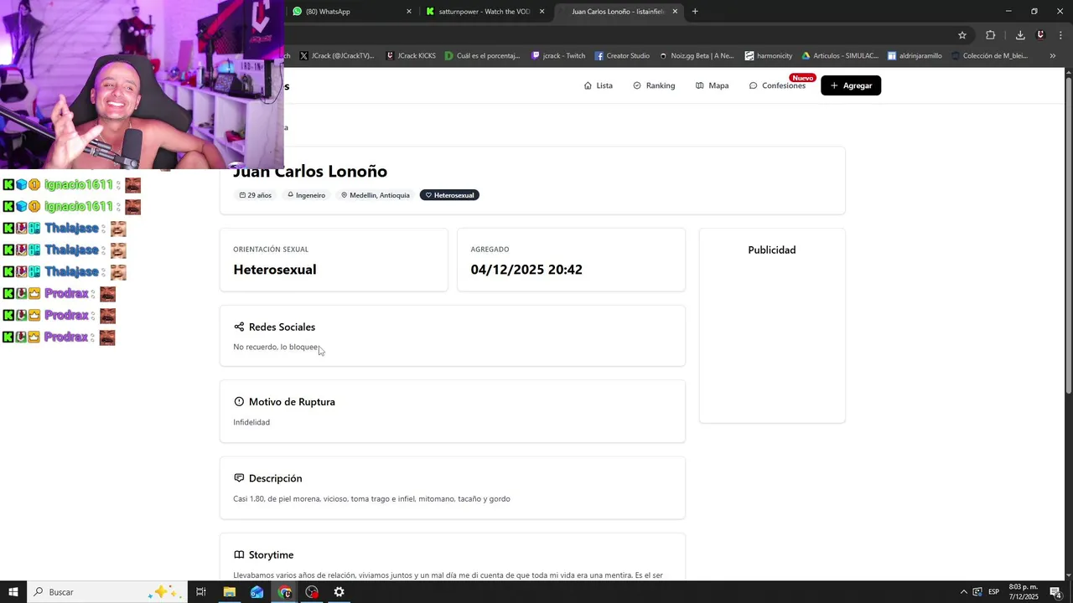1073x603 pixels.
Task: Bookmark this page with the star icon
Action: click(x=962, y=35)
